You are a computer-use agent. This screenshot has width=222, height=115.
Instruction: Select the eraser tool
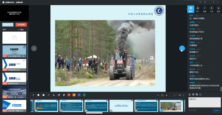coord(59,95)
